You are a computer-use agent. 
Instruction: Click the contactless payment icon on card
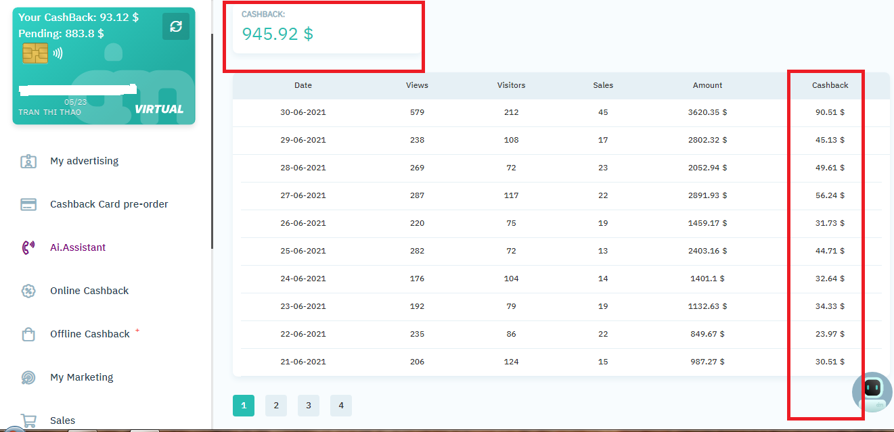[58, 53]
